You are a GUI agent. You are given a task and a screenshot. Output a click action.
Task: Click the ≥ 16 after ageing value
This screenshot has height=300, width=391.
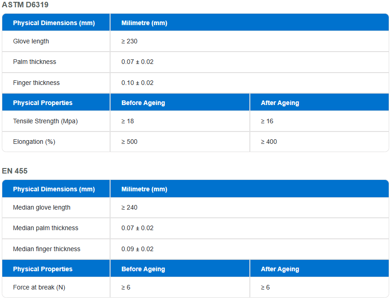click(x=267, y=121)
